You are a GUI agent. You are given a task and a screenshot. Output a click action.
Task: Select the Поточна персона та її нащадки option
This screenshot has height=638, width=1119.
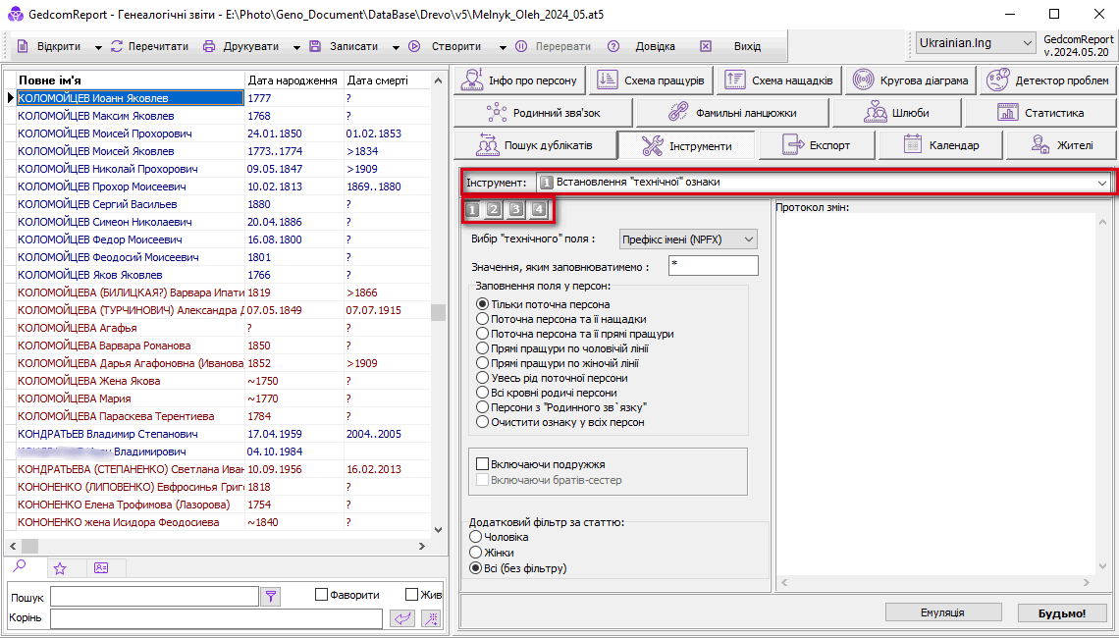click(482, 319)
